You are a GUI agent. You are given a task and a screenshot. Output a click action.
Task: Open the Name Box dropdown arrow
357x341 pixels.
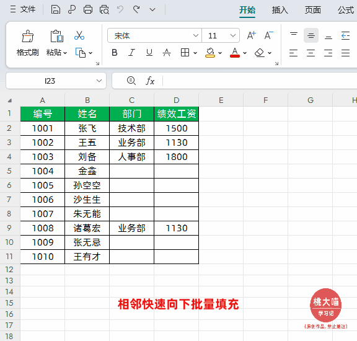click(x=99, y=81)
